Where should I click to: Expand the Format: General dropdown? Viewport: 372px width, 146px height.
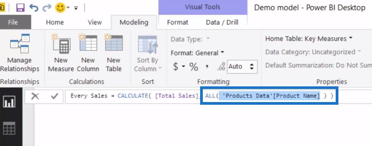[197, 53]
